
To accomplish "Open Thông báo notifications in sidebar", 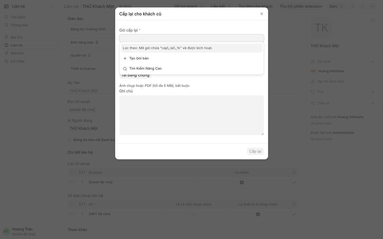I will (30, 25).
